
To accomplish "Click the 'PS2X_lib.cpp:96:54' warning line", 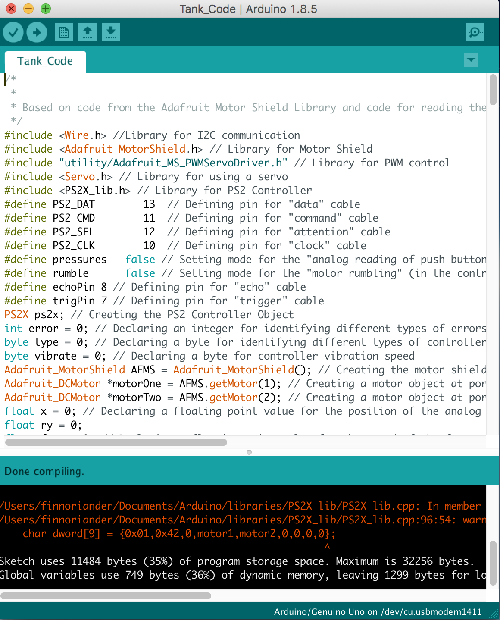I will [243, 520].
